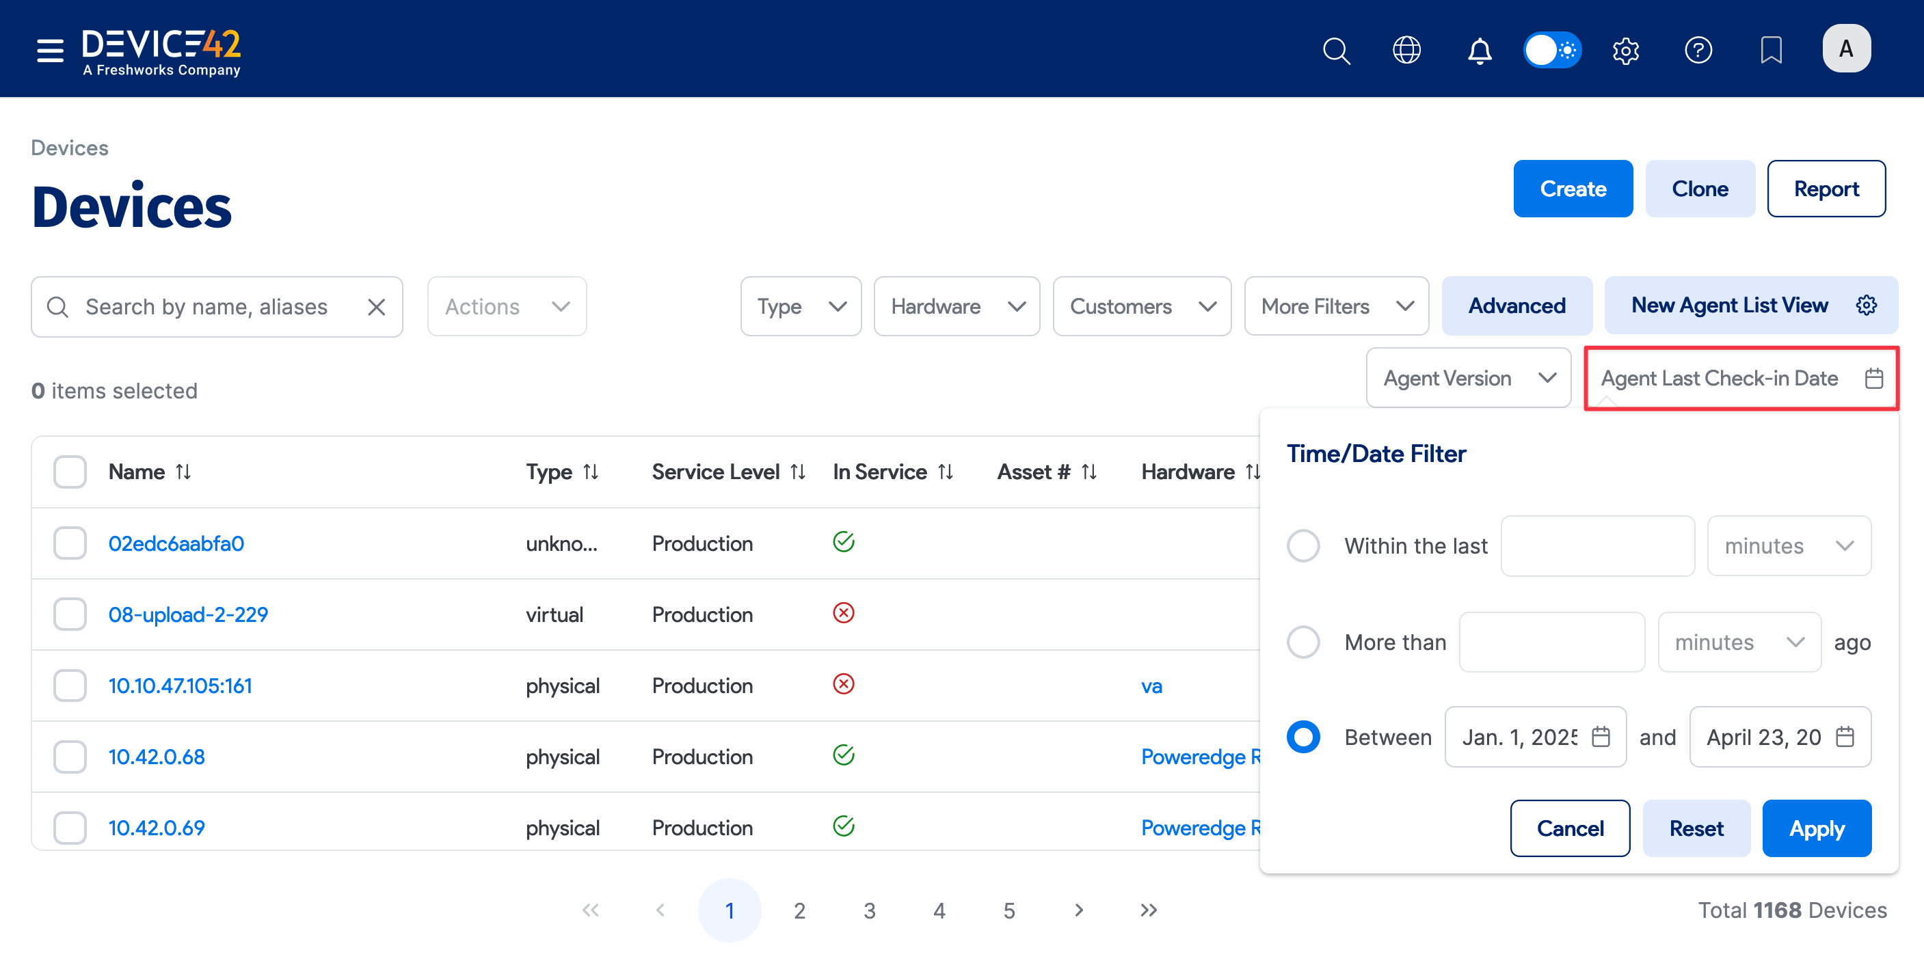Apply the Time/Date filter

pyautogui.click(x=1816, y=828)
